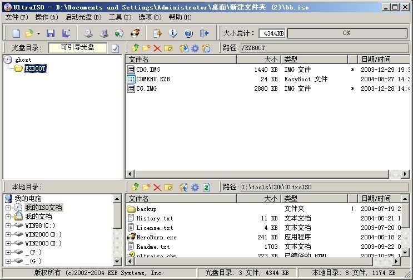Delete with red X in local pane toolbar
The image size is (413, 280).
157,188
